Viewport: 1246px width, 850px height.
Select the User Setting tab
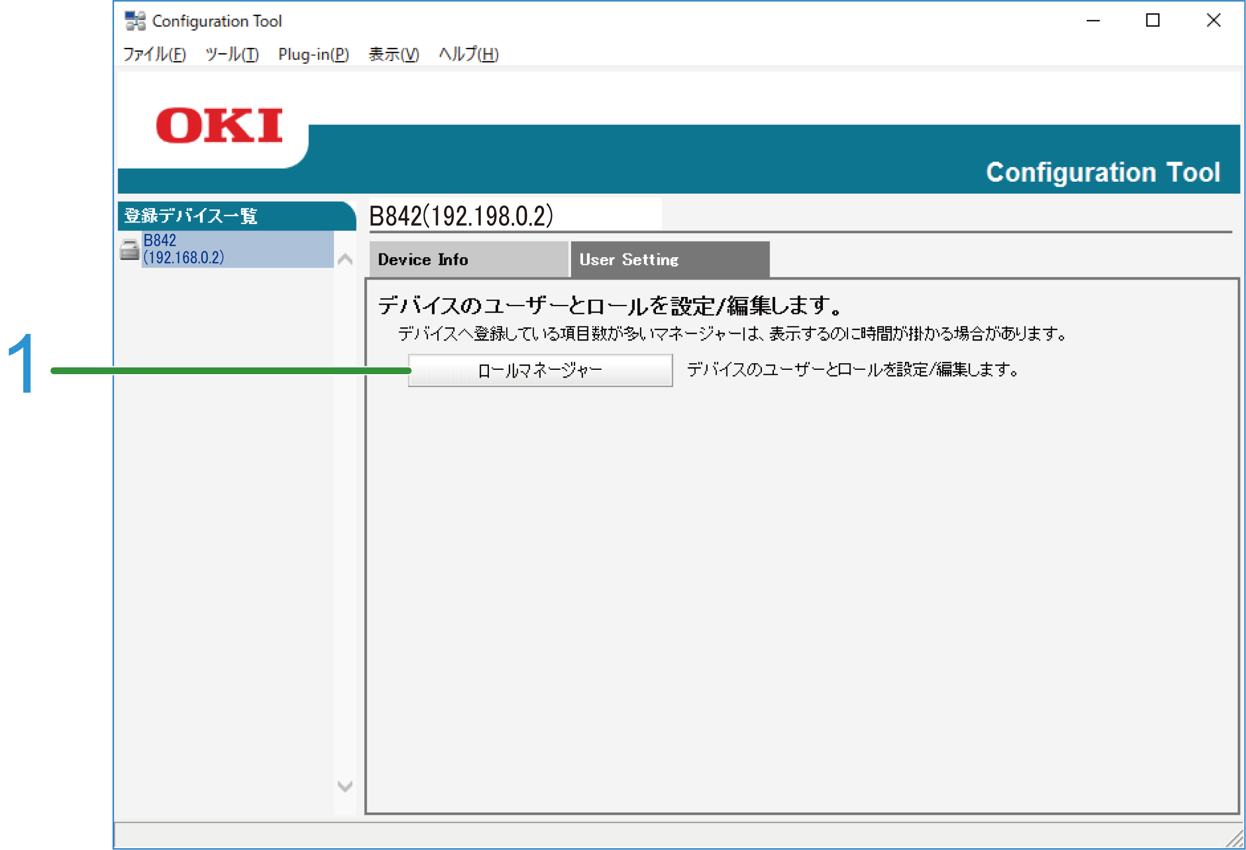(629, 259)
